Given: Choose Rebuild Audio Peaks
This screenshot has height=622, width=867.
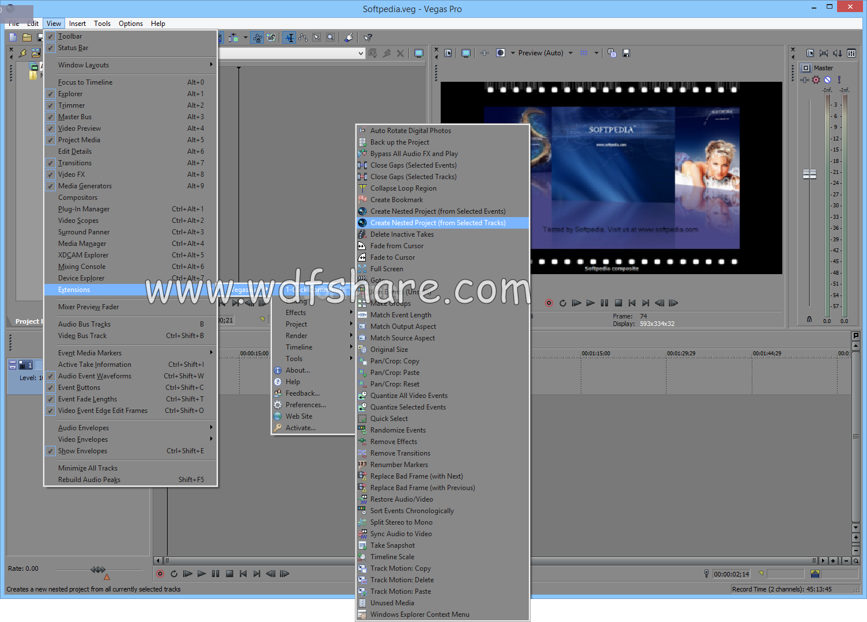Looking at the screenshot, I should pyautogui.click(x=131, y=480).
